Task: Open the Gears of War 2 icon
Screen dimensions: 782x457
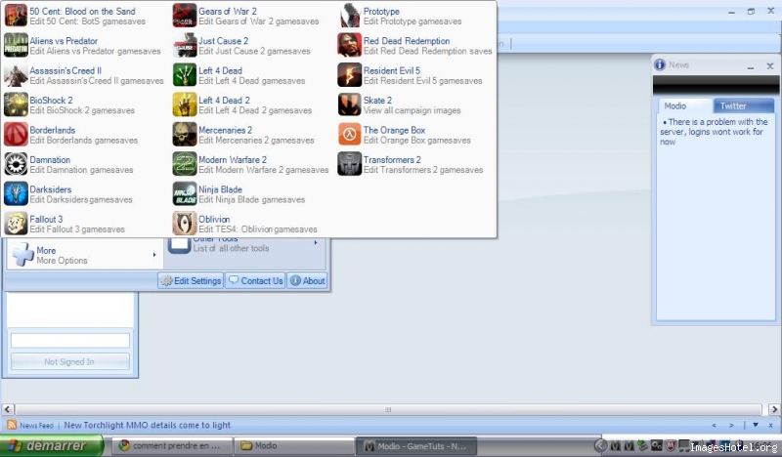Action: (185, 16)
